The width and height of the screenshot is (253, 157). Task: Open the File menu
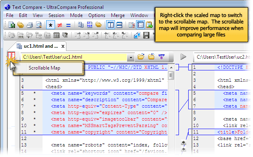[10, 15]
